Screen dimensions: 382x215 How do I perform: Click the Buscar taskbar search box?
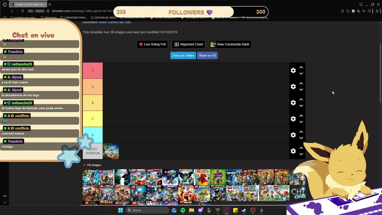(147, 210)
